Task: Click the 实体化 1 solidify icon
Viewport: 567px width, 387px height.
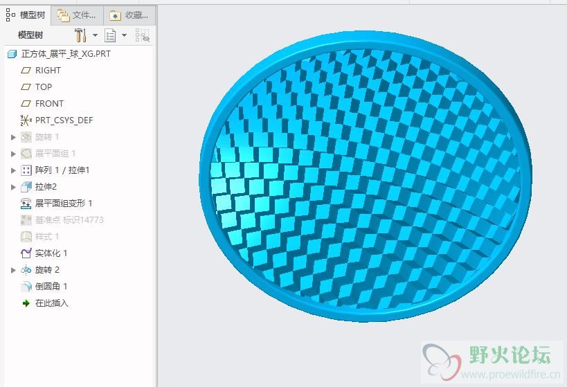Action: click(x=26, y=253)
